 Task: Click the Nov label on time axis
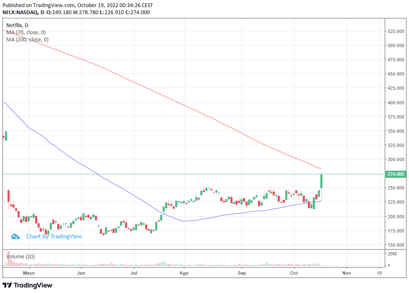click(347, 273)
